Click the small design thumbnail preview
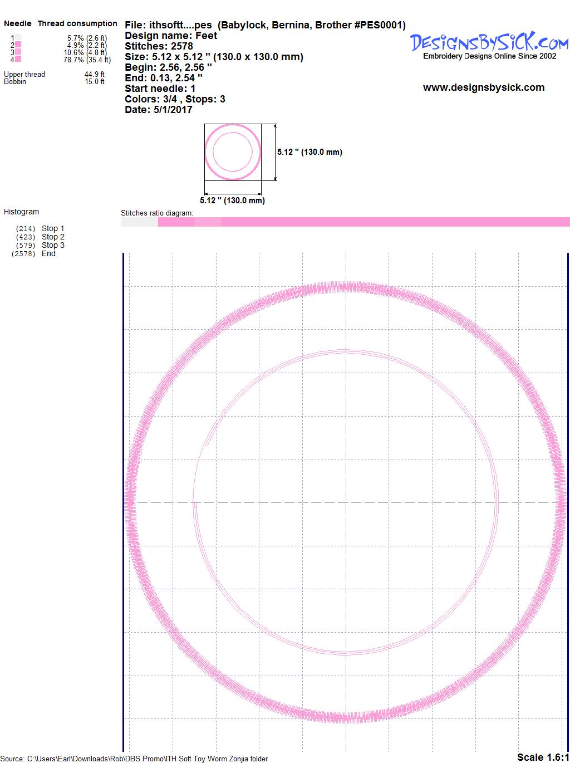Image resolution: width=570 pixels, height=763 pixels. (232, 152)
